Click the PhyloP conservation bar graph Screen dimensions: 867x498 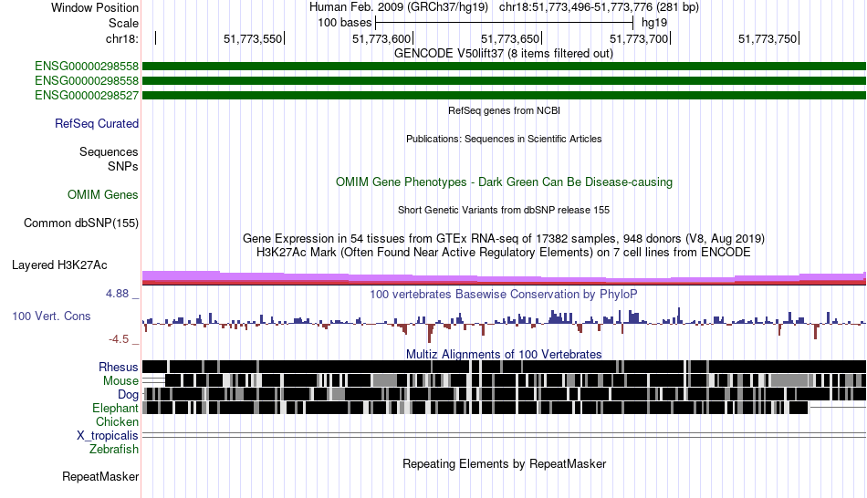click(504, 325)
